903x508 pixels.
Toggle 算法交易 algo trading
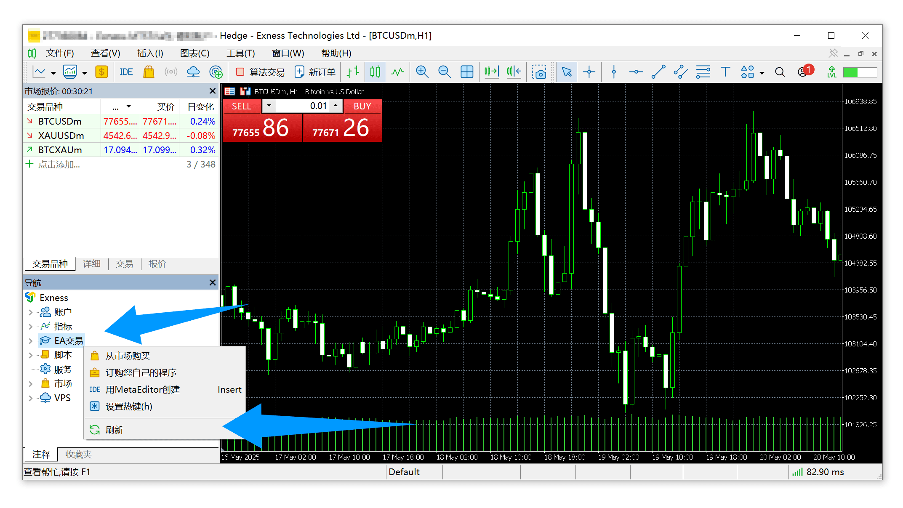261,72
